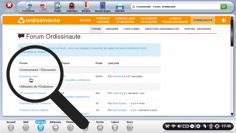
Task: Open the LISTE D'AMIS tab
Action: pyautogui.click(x=131, y=29)
